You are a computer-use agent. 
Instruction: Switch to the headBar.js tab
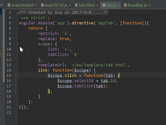point(137,5)
